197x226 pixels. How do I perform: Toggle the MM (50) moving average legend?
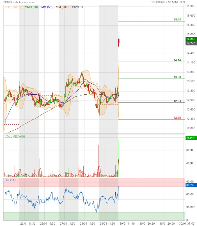(47, 7)
